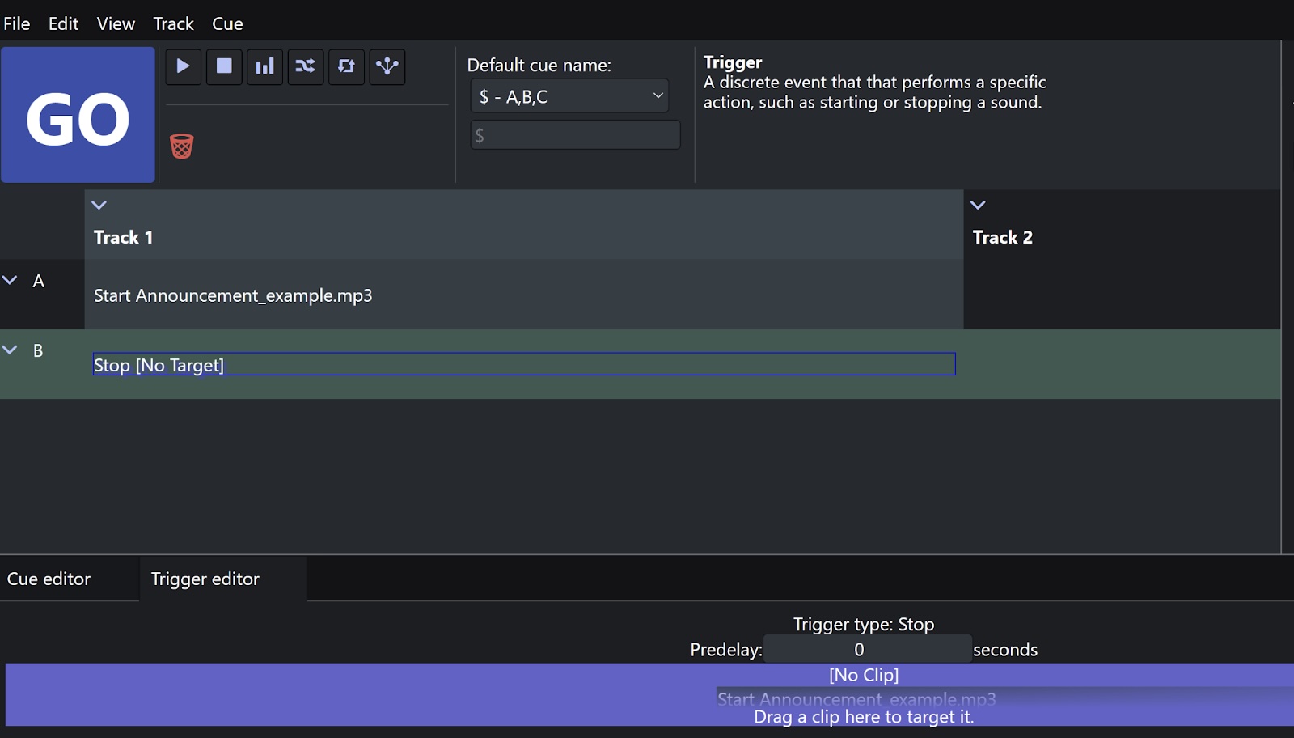Click the Play trigger icon
The height and width of the screenshot is (738, 1294).
click(184, 66)
